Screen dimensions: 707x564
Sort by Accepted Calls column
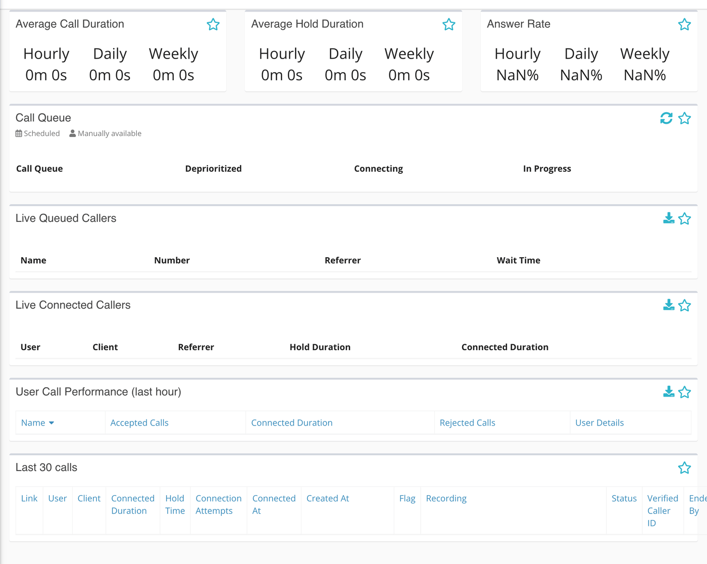coord(139,422)
